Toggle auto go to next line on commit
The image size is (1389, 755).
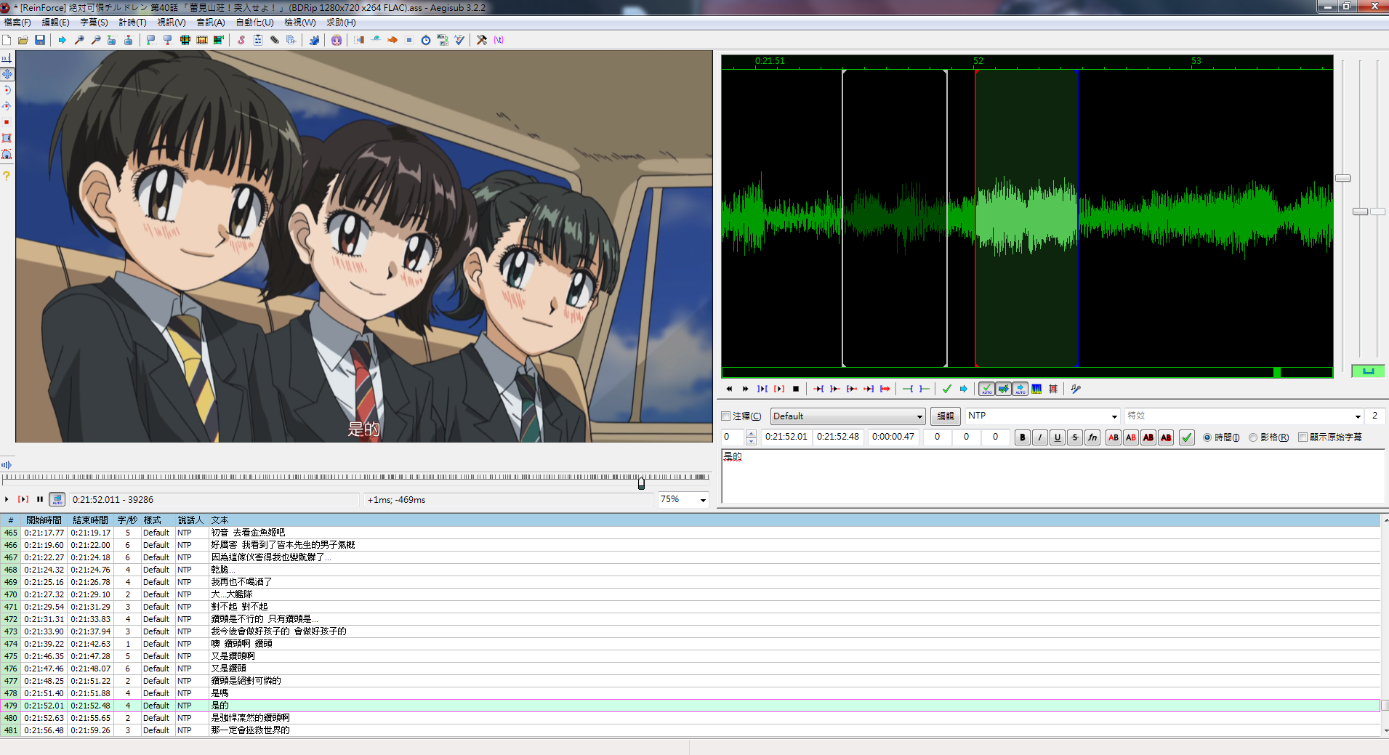[x=1003, y=389]
